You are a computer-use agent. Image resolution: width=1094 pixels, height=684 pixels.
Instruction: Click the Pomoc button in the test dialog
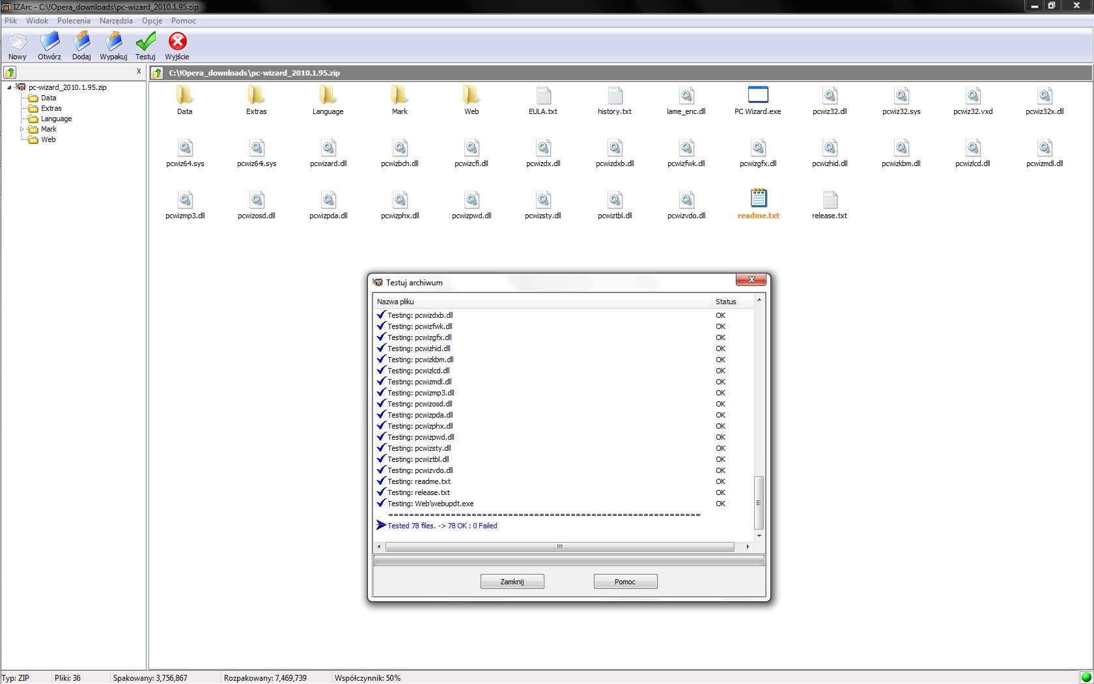pos(625,582)
